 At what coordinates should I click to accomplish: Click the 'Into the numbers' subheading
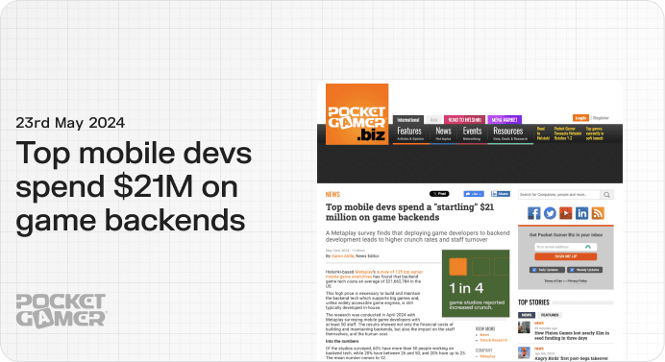342,341
